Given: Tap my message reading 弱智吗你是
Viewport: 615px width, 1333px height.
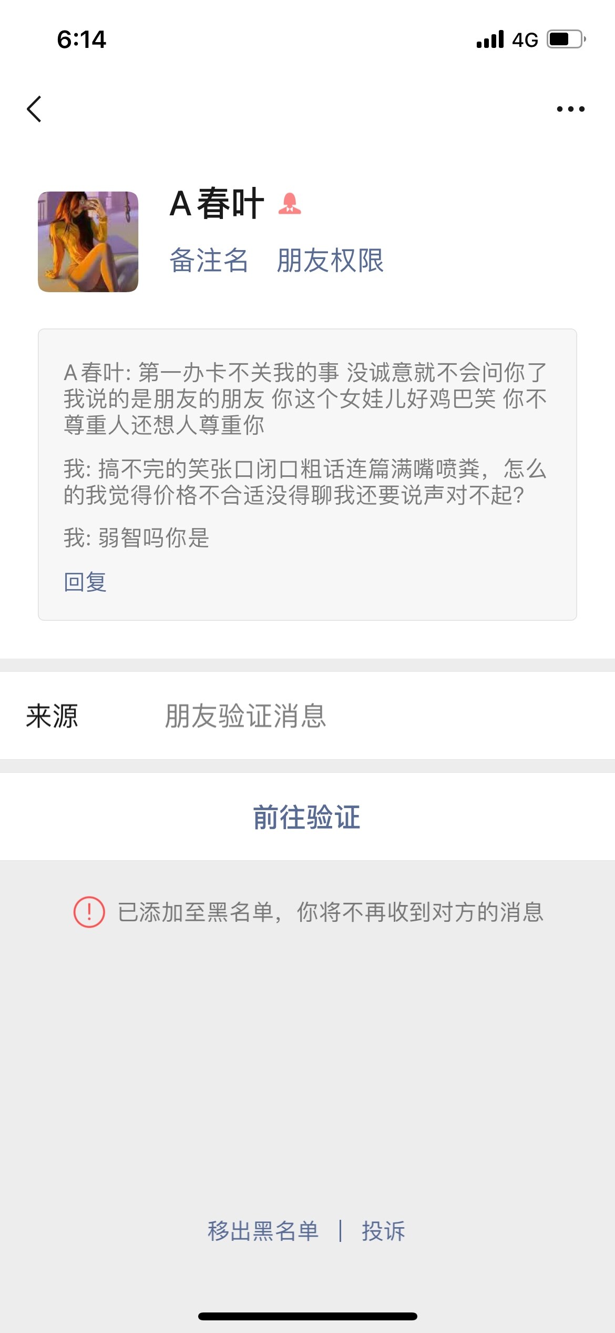Looking at the screenshot, I should (x=137, y=538).
